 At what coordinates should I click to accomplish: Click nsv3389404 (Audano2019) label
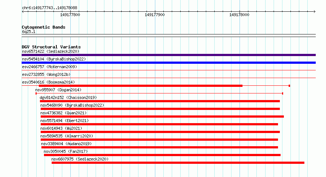click(x=66, y=144)
